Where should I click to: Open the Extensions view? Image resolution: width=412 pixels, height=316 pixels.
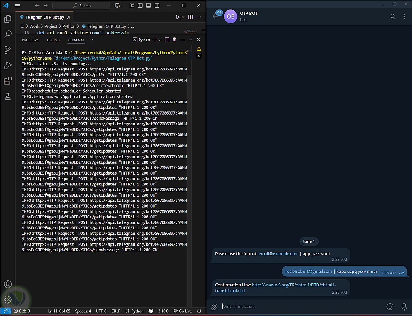[7, 81]
